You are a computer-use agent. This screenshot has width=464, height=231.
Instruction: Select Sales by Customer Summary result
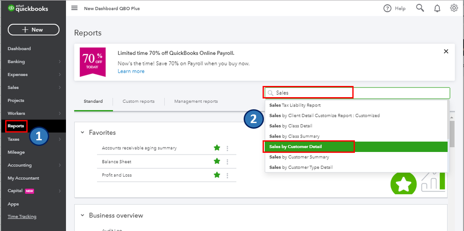(x=299, y=157)
